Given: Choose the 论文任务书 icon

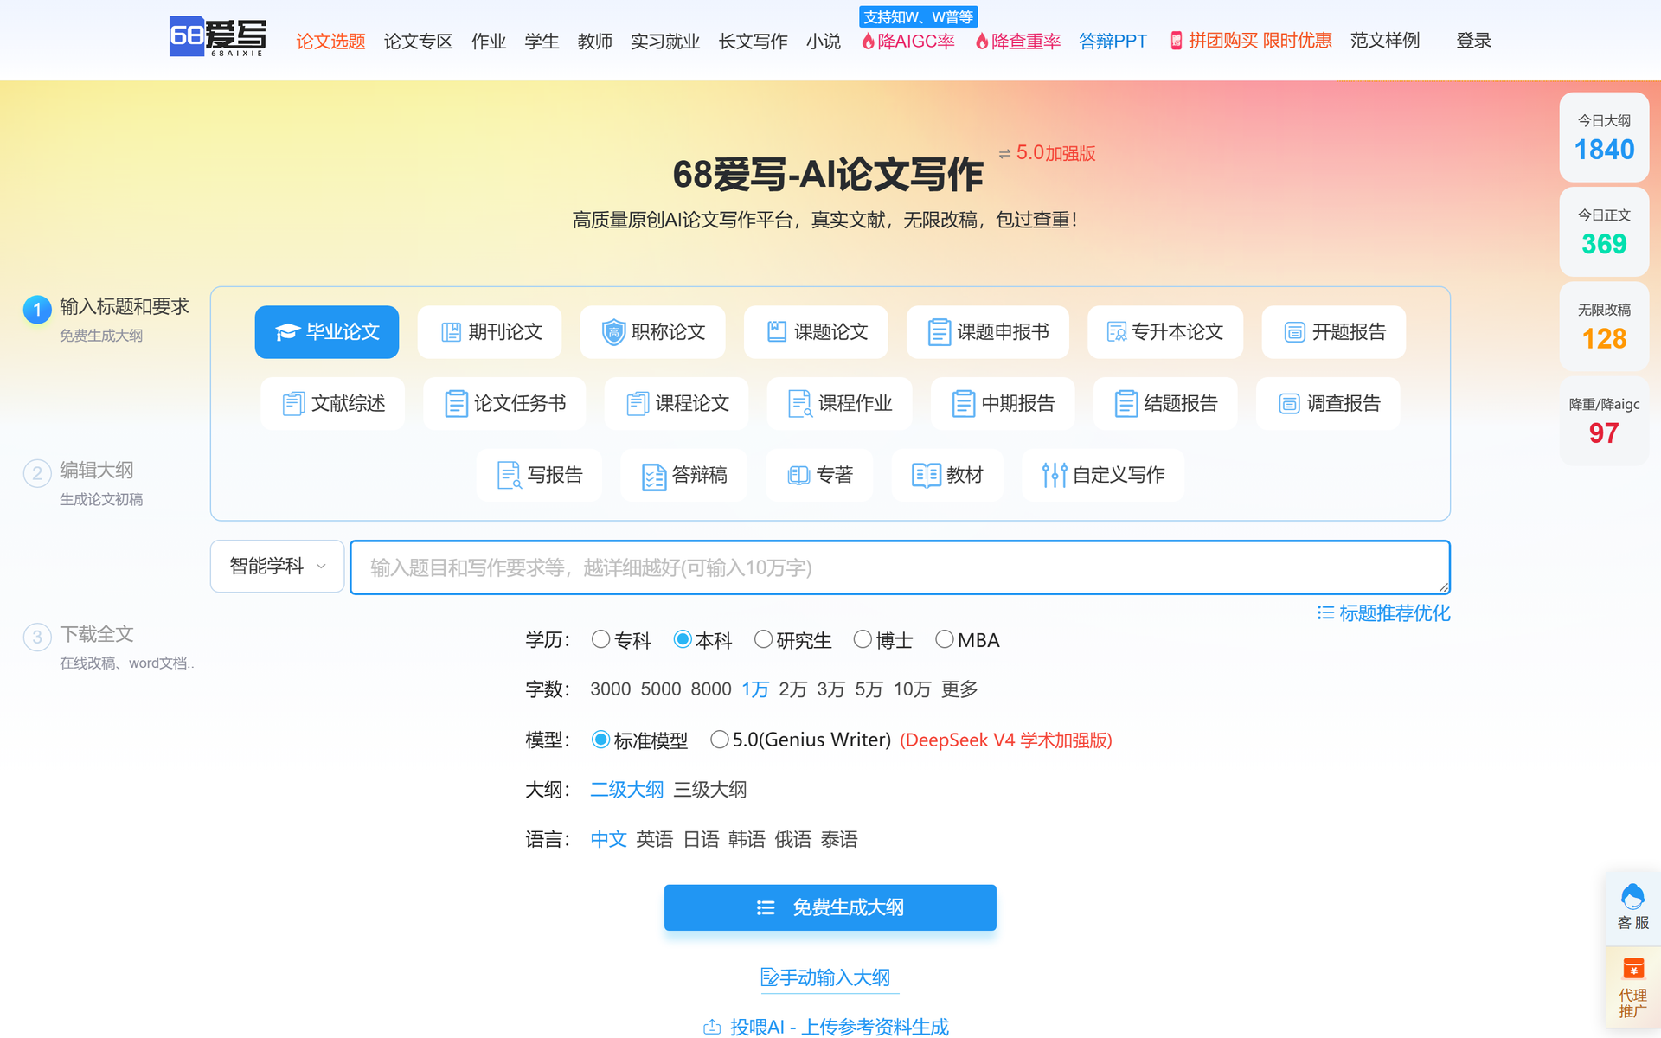Looking at the screenshot, I should (456, 404).
